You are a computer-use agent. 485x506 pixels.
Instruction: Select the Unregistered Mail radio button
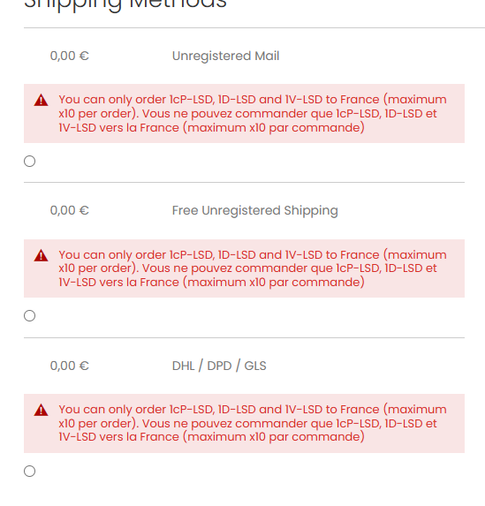[x=30, y=161]
